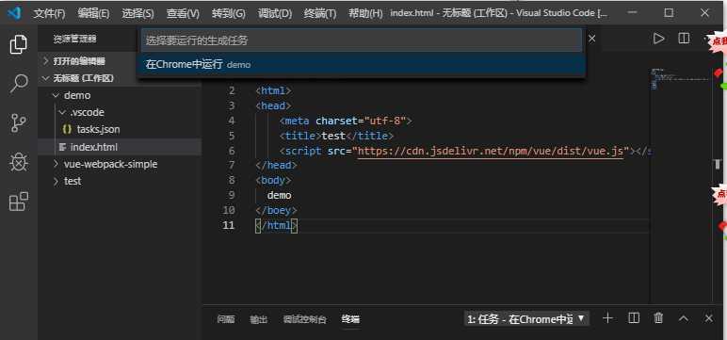Open the Debug view bug icon
This screenshot has width=727, height=340.
(x=19, y=162)
